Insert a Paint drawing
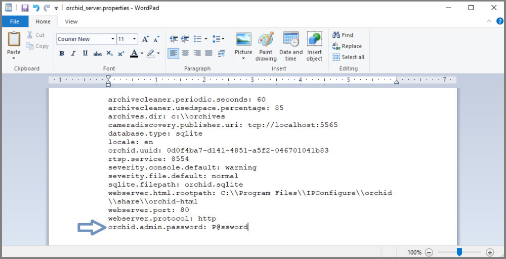 click(x=266, y=47)
